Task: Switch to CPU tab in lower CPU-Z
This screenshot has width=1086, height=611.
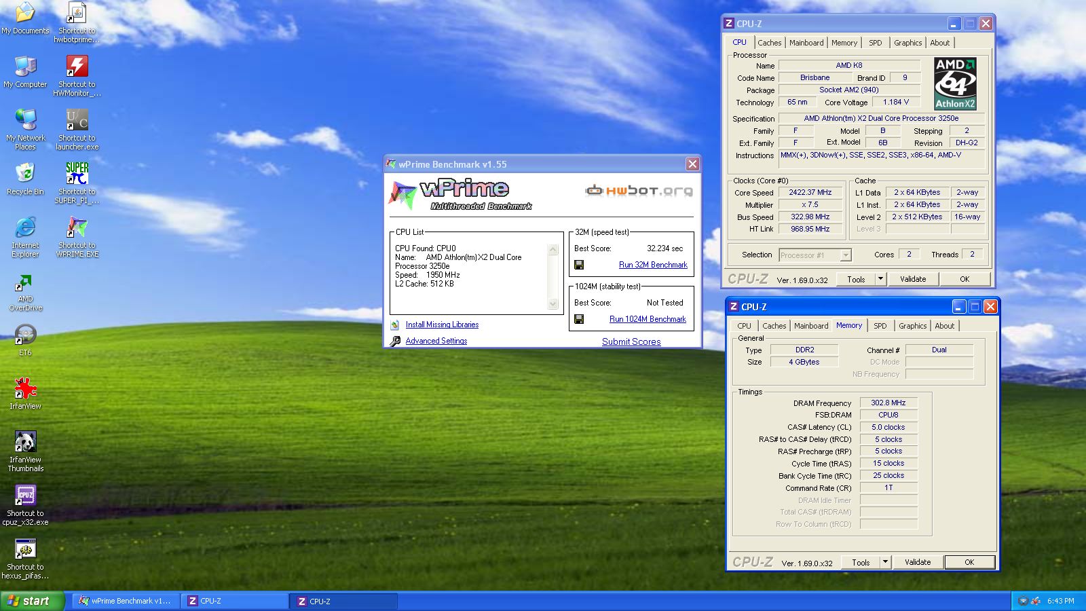Action: tap(744, 326)
